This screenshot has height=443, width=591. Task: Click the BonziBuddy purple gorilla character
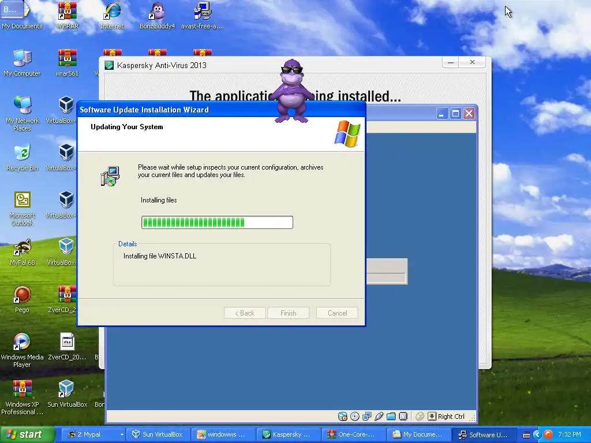click(292, 91)
